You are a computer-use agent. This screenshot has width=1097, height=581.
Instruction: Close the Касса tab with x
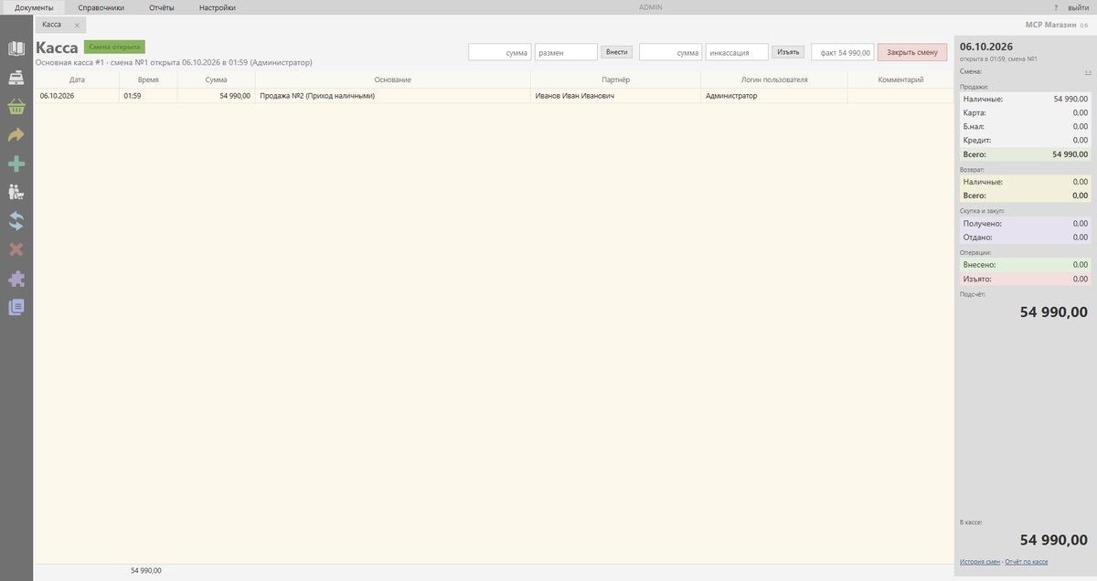click(x=78, y=26)
